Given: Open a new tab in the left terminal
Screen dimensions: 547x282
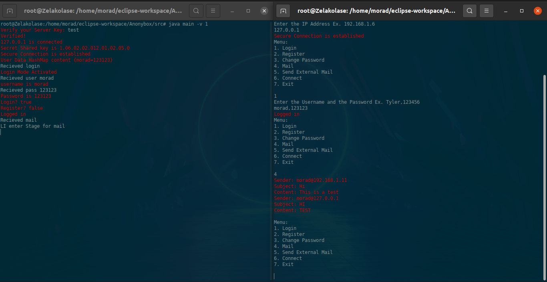Looking at the screenshot, I should [x=10, y=11].
